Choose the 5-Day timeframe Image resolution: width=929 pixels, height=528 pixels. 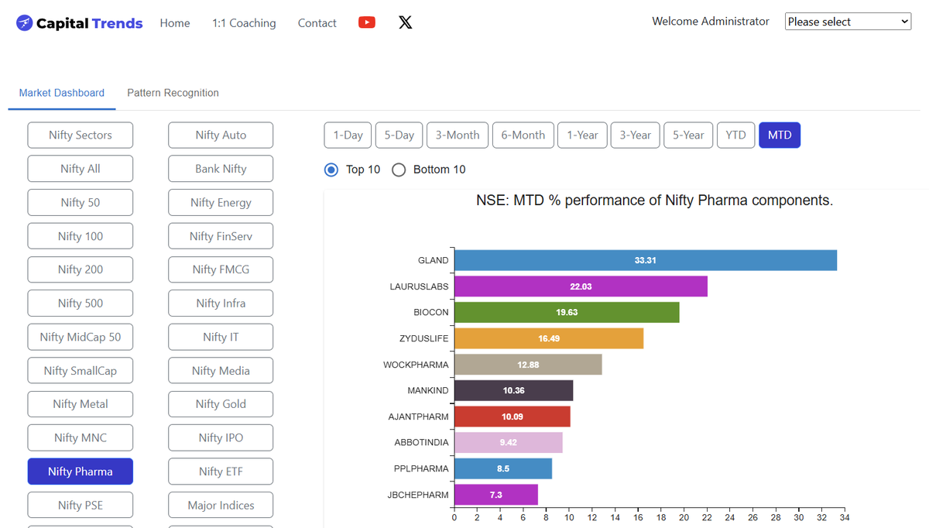tap(399, 135)
